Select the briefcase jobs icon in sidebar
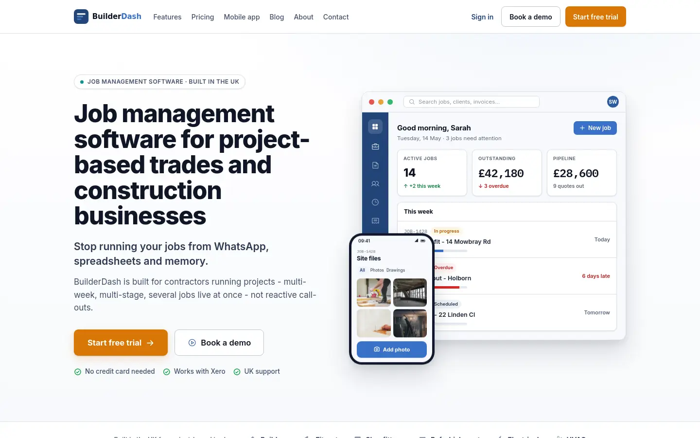Image resolution: width=700 pixels, height=438 pixels. 375,146
